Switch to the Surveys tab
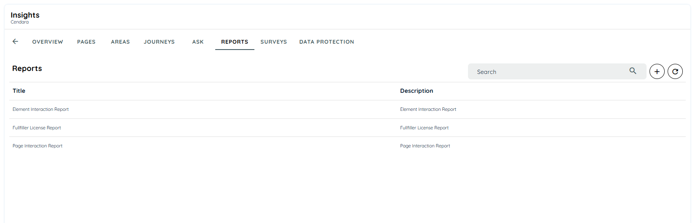The image size is (695, 223). point(274,42)
